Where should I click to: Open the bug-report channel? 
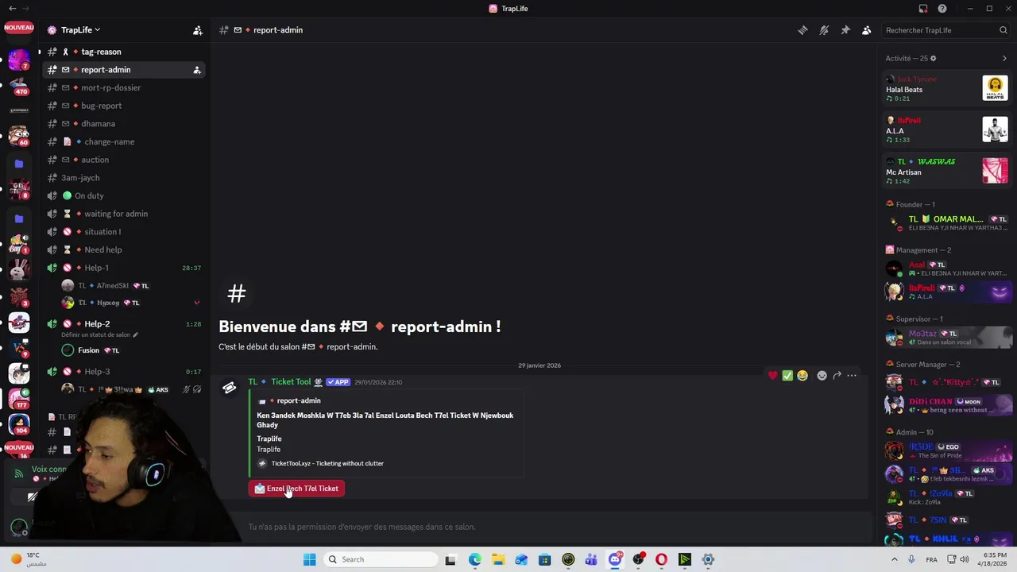(x=123, y=106)
